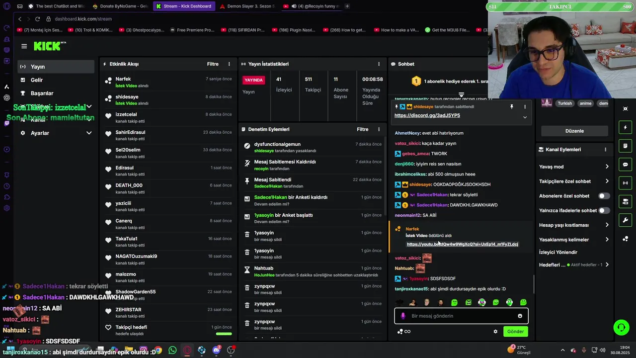Open a new browser tab
Screen dimensions: 636x358
pos(347,6)
